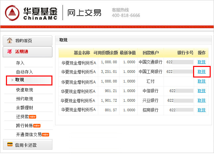Click the 操作 column header
The height and width of the screenshot is (156, 214).
202,53
